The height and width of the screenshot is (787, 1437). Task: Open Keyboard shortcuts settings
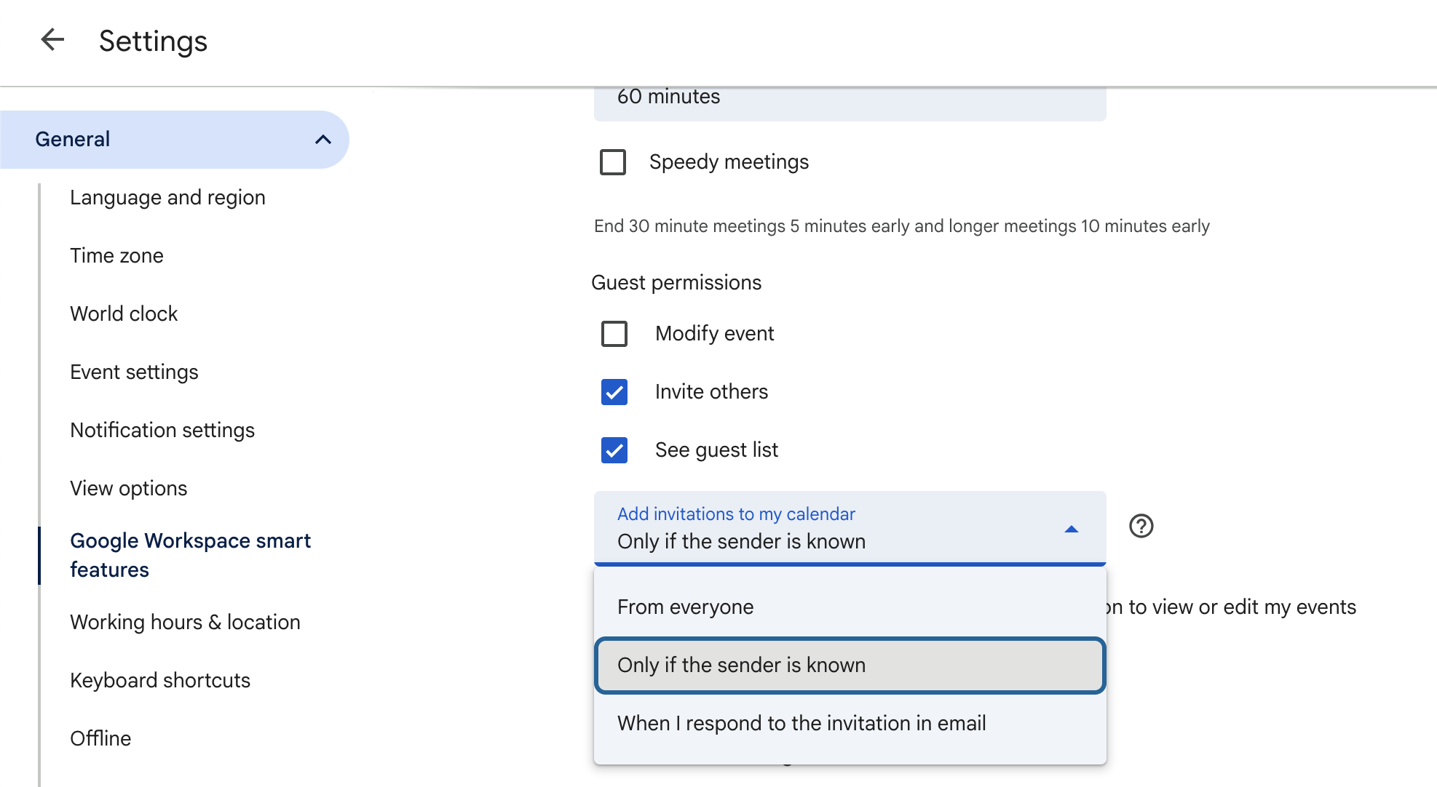pyautogui.click(x=160, y=681)
